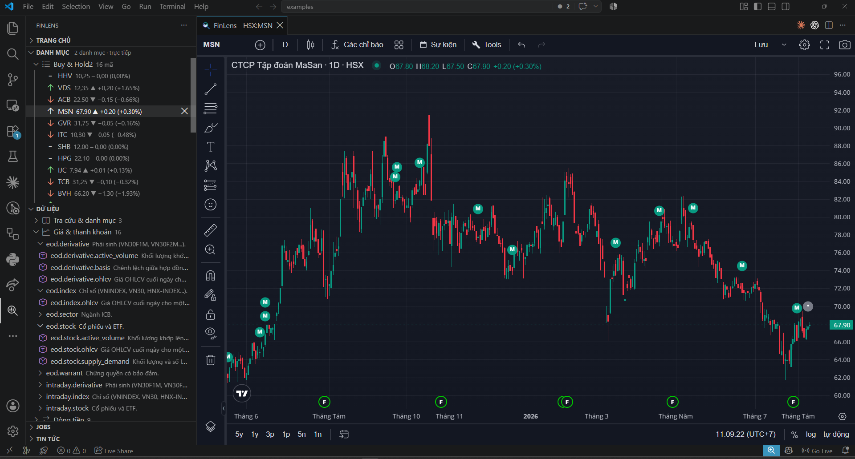This screenshot has height=459, width=855.
Task: Open the timezone 11:09:22 (UTC+7) selector
Action: pos(745,434)
